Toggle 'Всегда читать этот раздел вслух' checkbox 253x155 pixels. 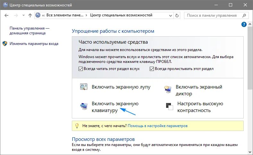(x=80, y=69)
